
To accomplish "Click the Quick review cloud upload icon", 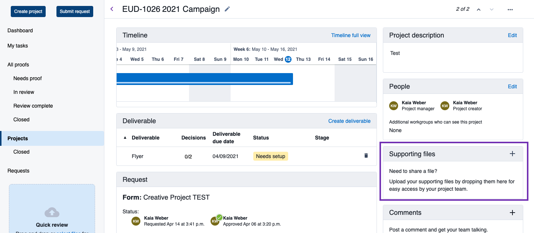I will [52, 212].
